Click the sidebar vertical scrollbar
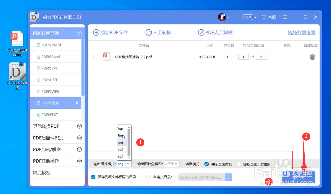 point(83,67)
